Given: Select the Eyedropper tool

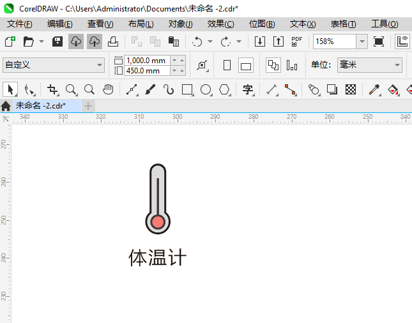Looking at the screenshot, I should click(x=374, y=90).
